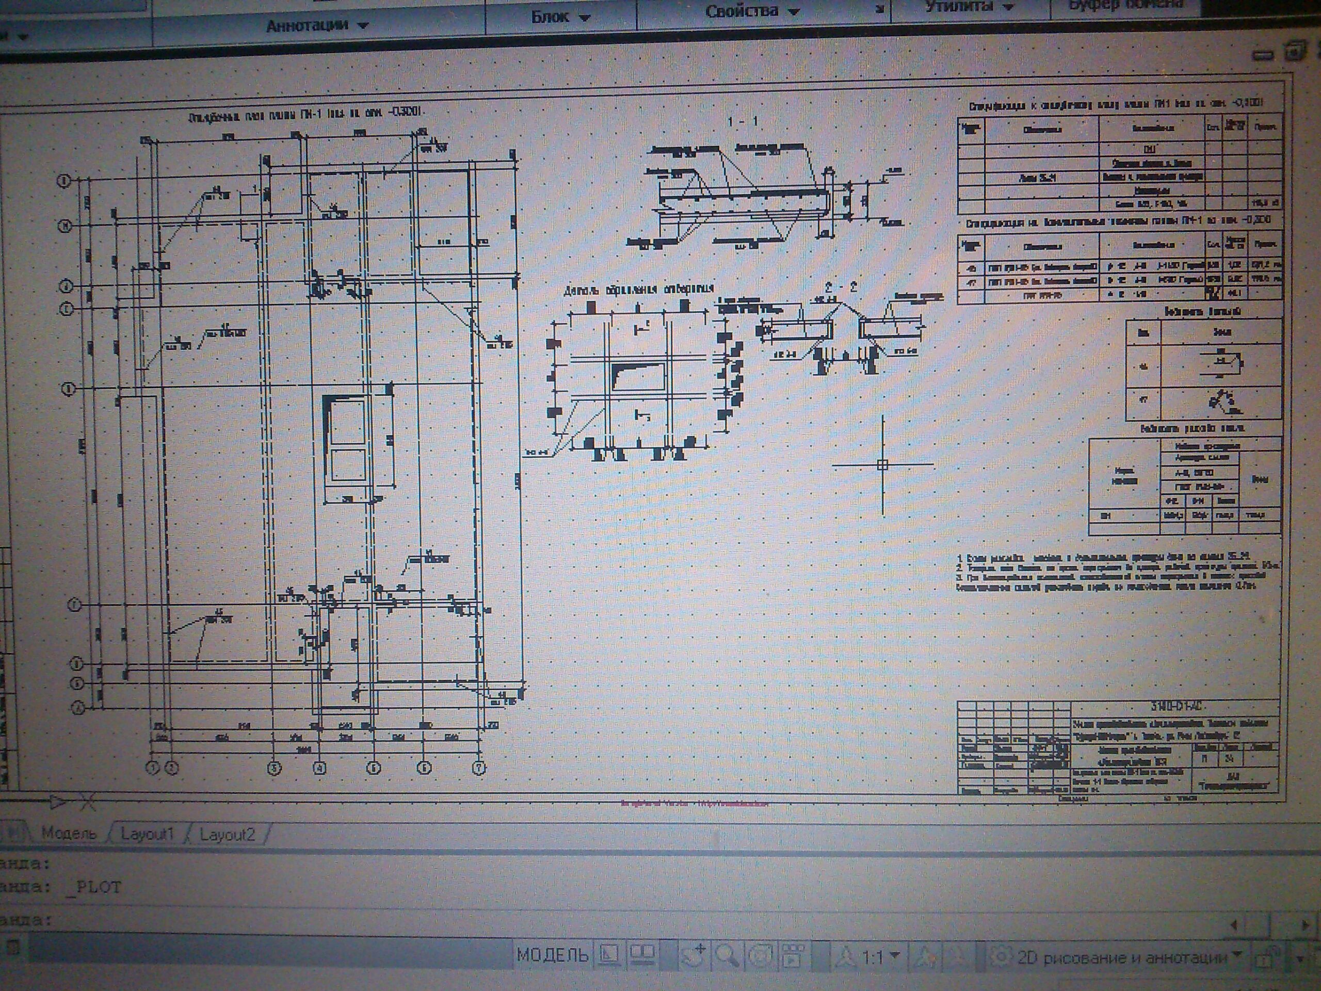Click the horizontal scrollbar right arrow
Image resolution: width=1321 pixels, height=991 pixels.
(x=1306, y=925)
